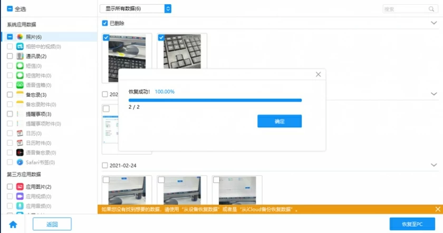
Task: Click the notes attachments icon
Action: click(x=20, y=104)
